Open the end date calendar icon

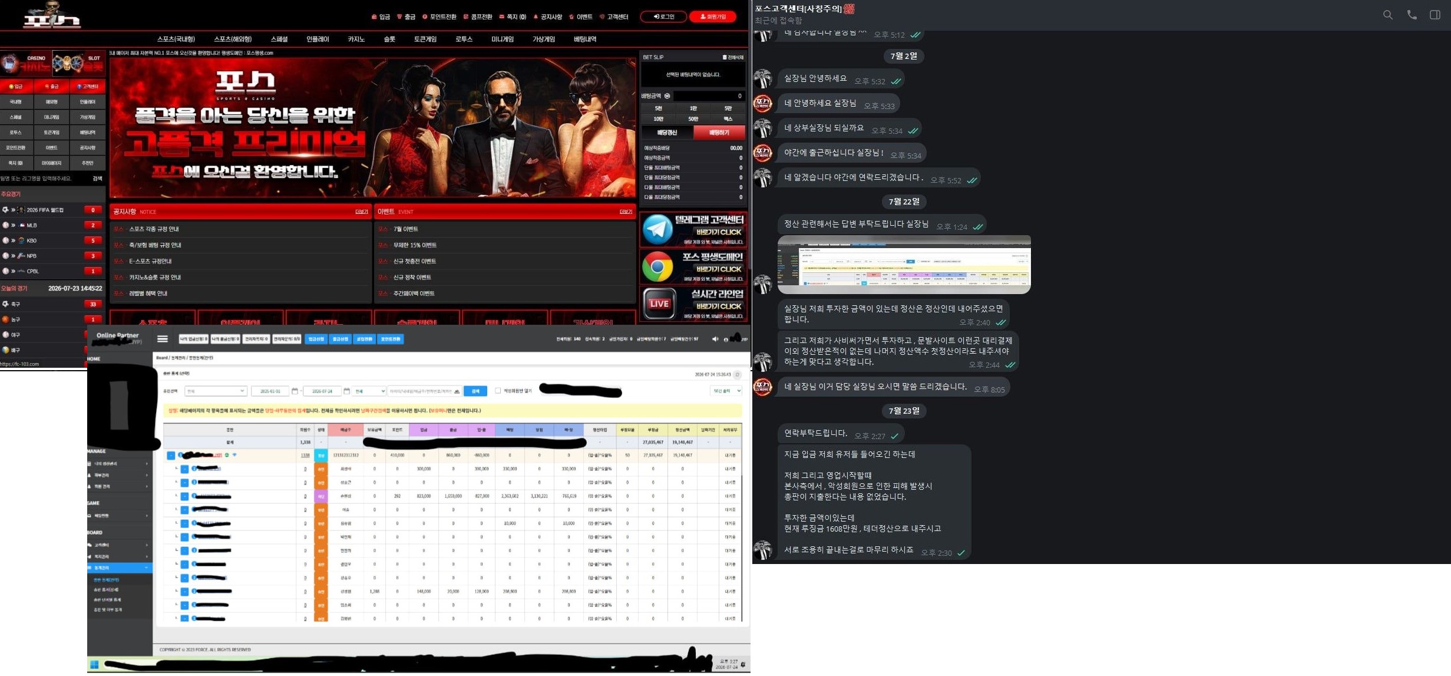point(346,391)
